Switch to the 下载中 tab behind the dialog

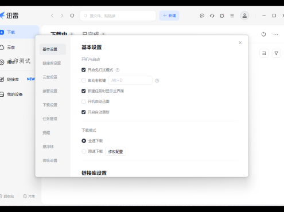59,34
